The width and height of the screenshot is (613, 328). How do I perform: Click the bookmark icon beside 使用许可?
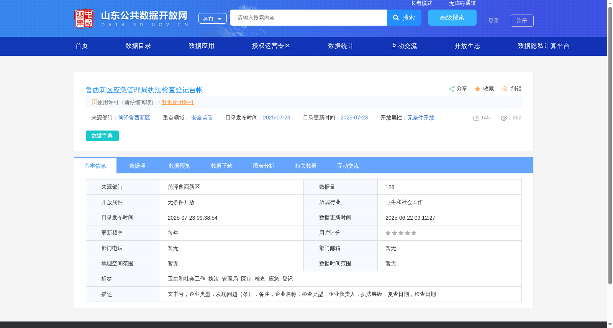coord(94,102)
